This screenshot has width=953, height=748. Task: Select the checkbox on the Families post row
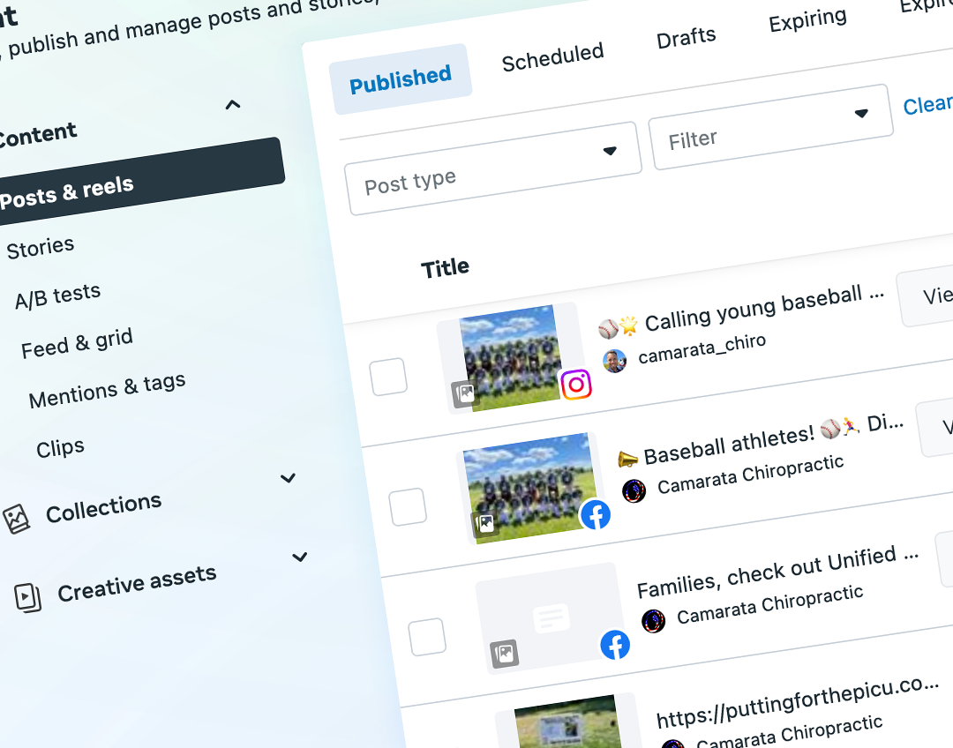point(429,636)
